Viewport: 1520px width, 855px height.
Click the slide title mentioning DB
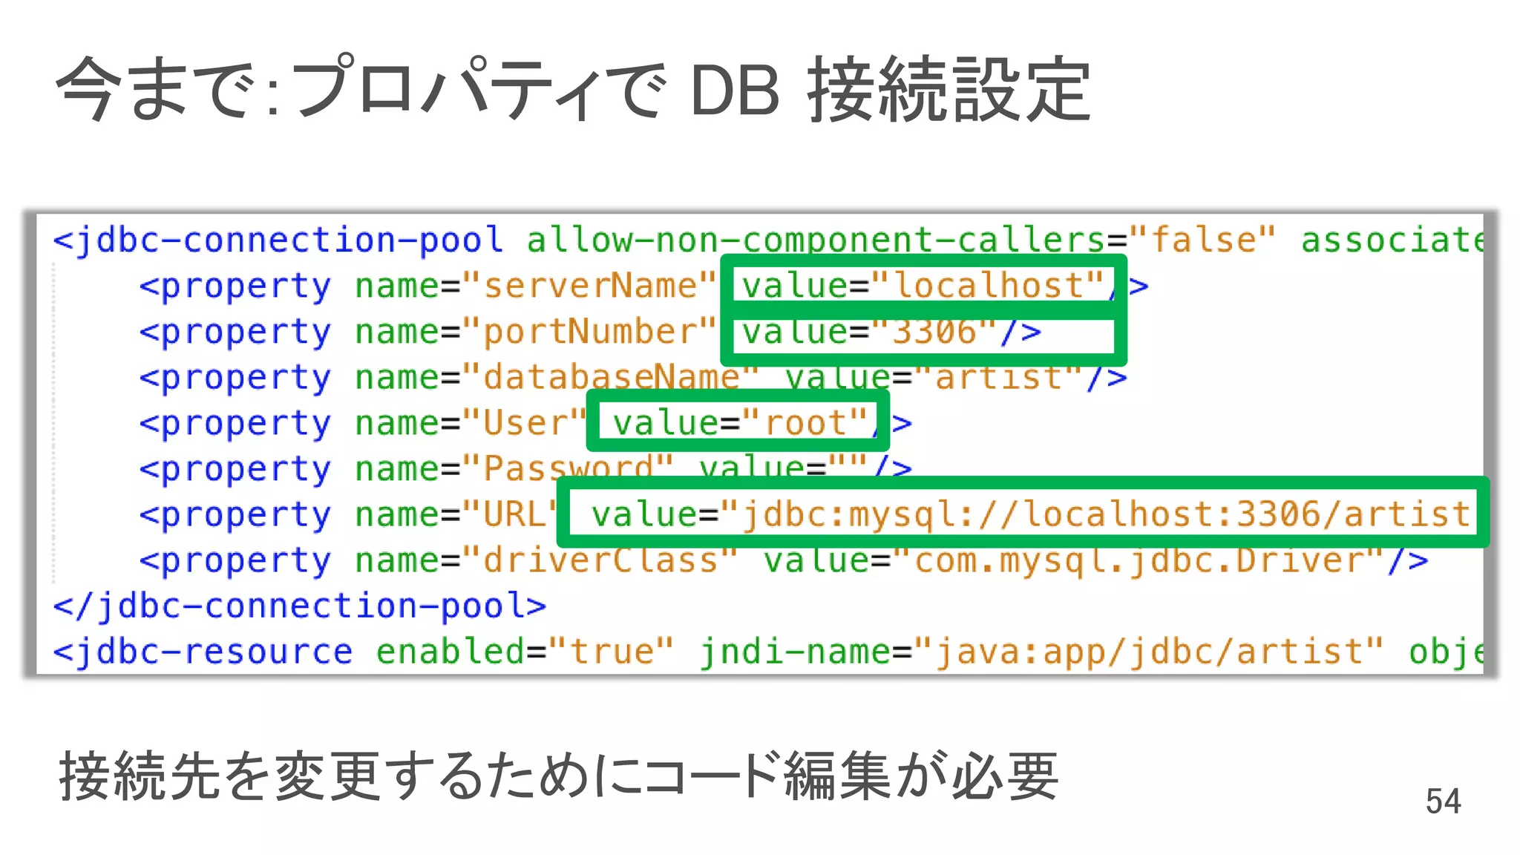573,91
